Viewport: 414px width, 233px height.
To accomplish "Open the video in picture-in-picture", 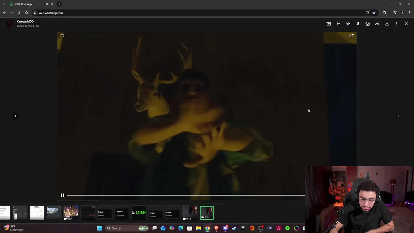I will (x=351, y=36).
